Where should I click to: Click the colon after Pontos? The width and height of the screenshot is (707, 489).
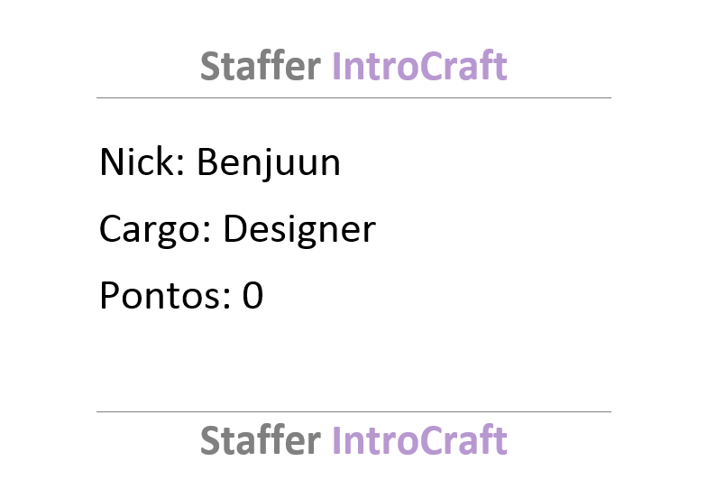point(227,300)
